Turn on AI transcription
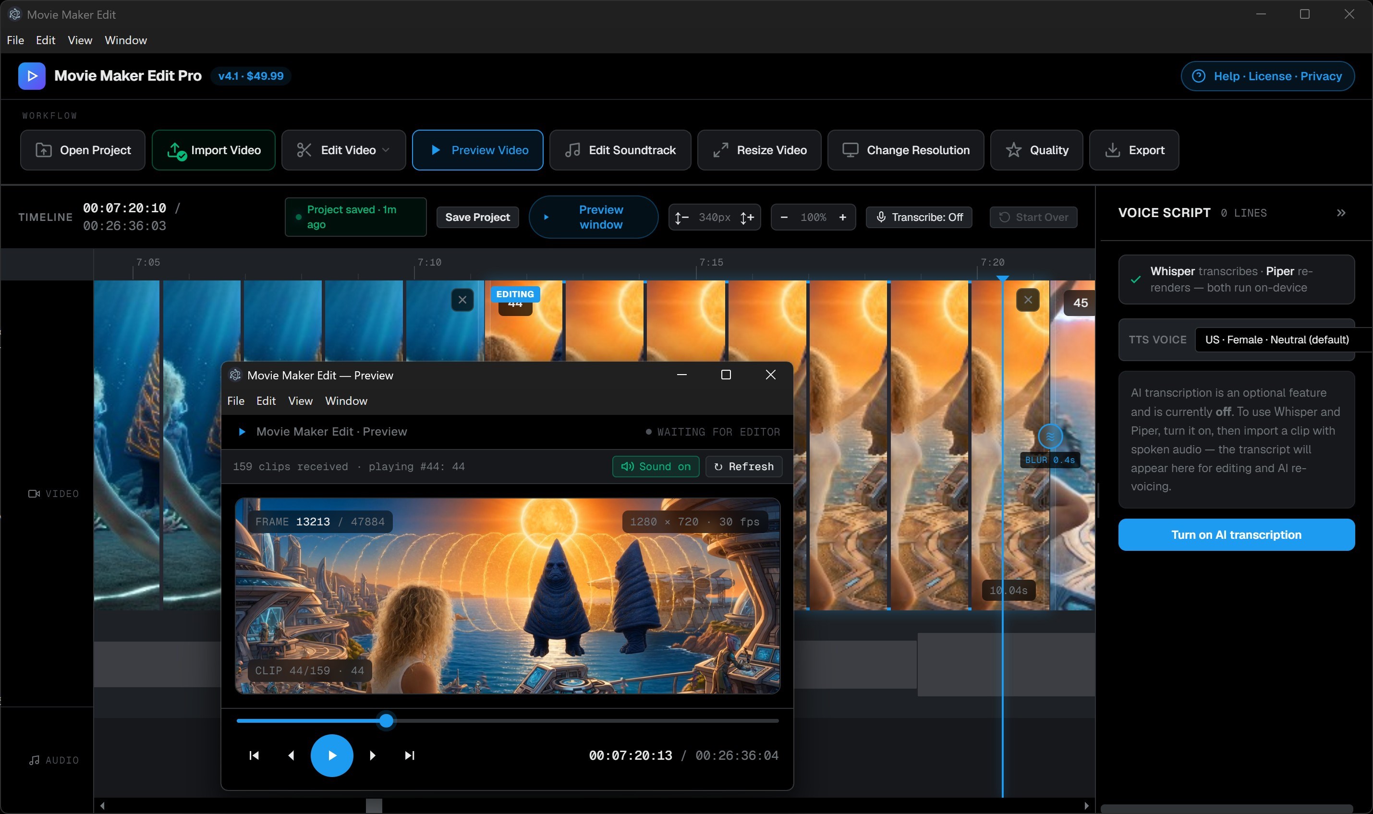This screenshot has height=814, width=1373. coord(1237,535)
